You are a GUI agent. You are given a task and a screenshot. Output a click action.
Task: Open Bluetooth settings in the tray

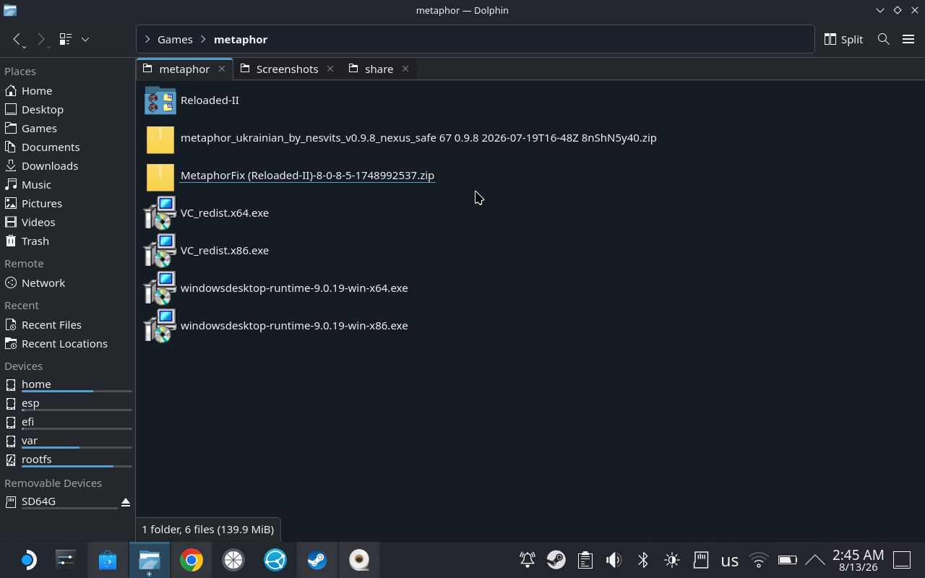pos(643,560)
